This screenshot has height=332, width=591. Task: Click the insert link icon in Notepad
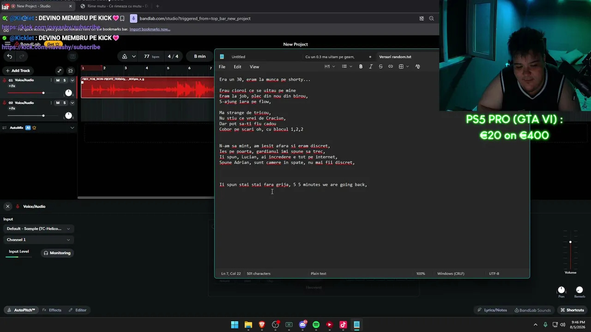(391, 67)
